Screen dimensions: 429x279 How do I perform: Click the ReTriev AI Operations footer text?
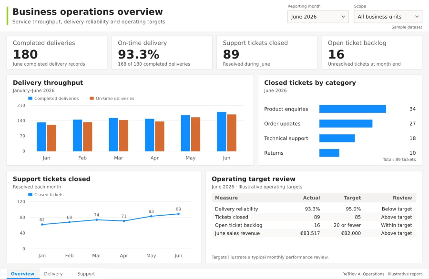pos(382,274)
